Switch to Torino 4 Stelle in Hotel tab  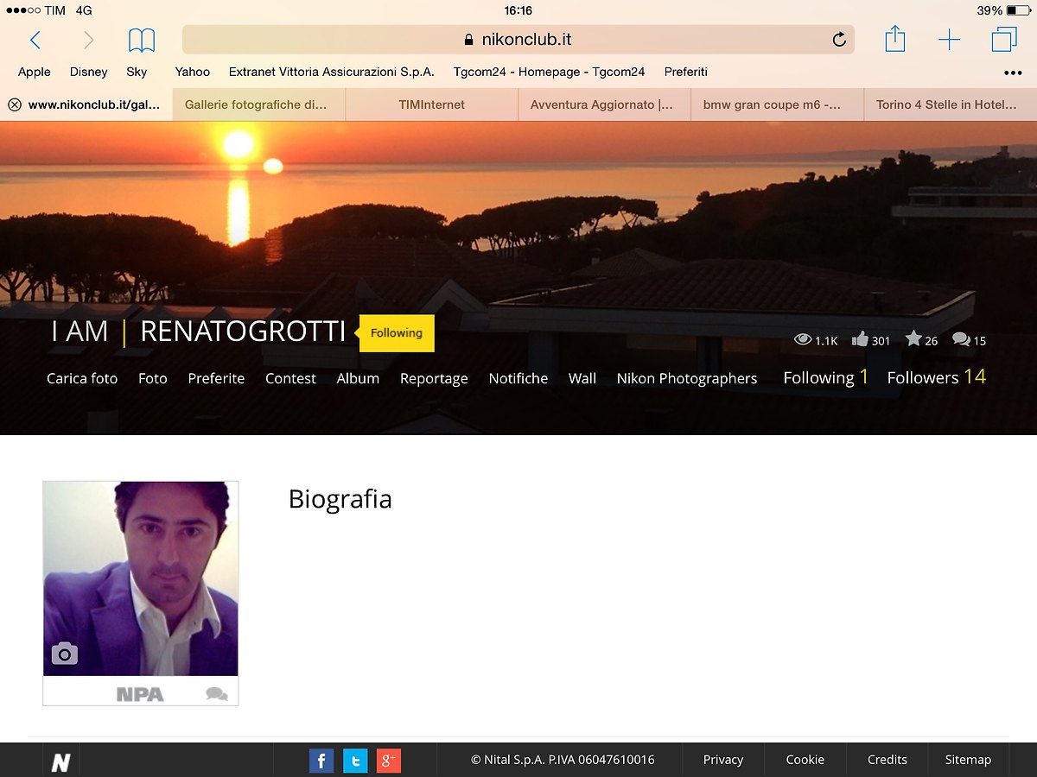[x=951, y=104]
